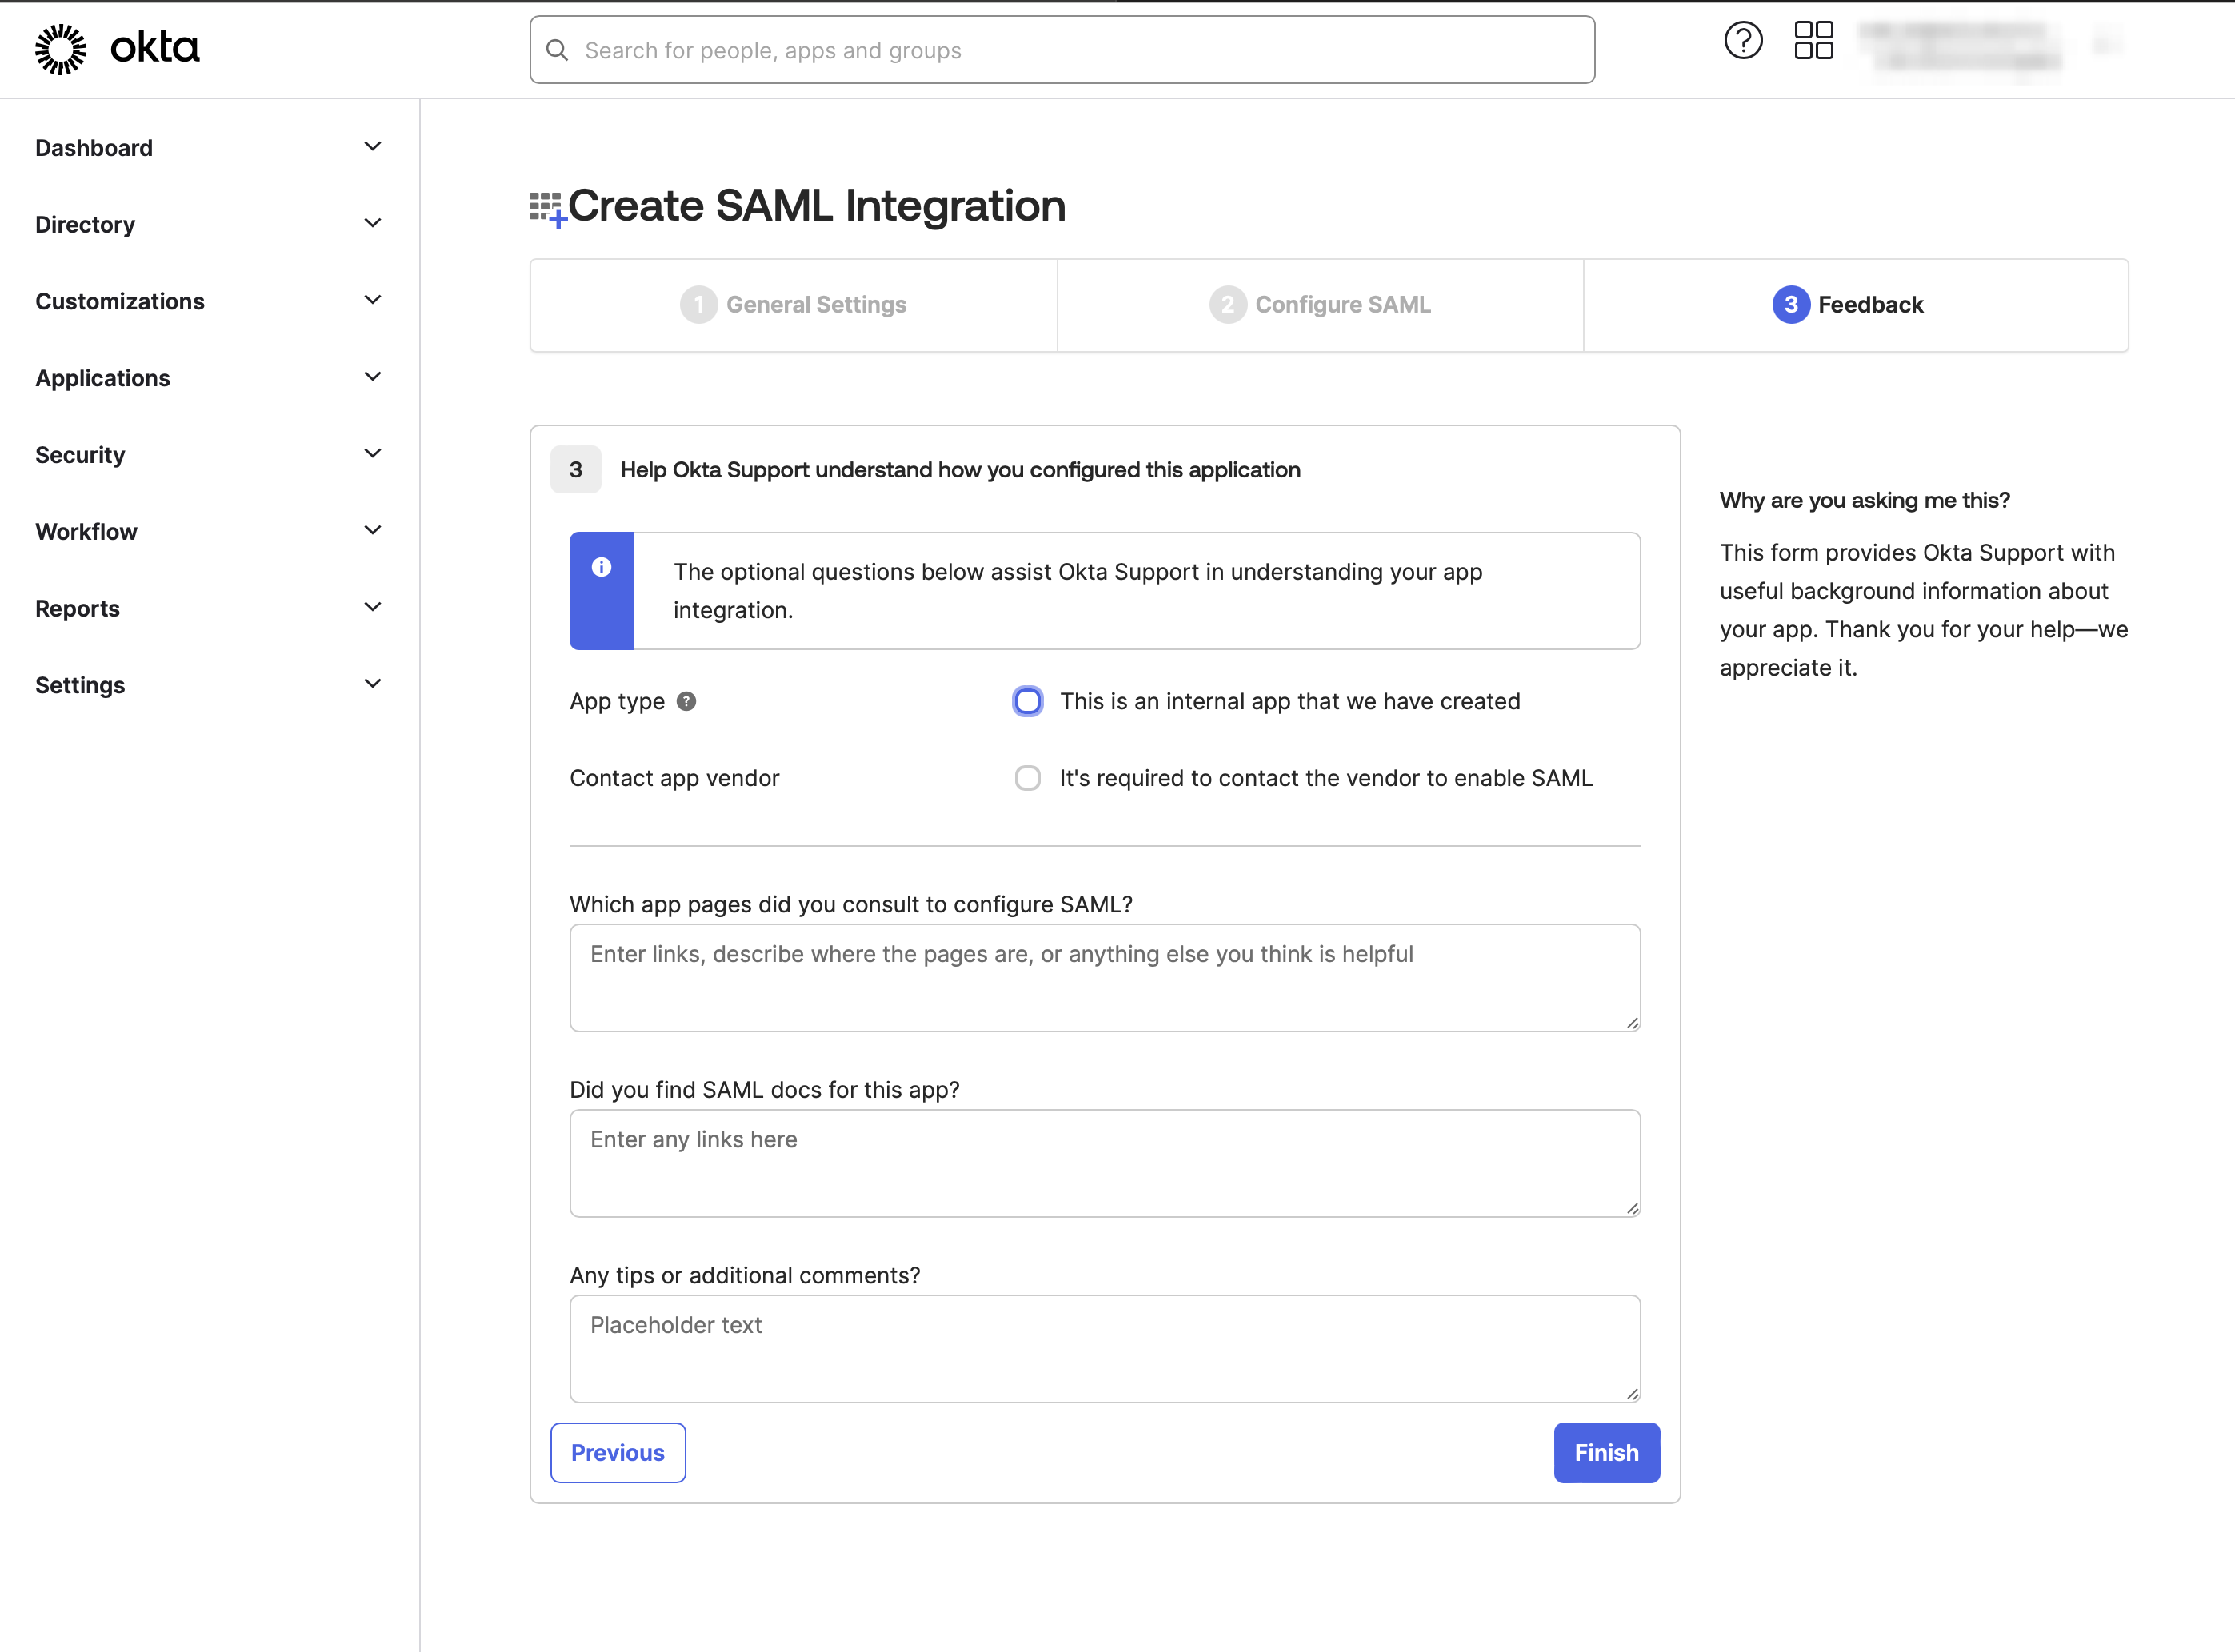Check the contact vendor checkbox
This screenshot has width=2235, height=1652.
[1027, 778]
